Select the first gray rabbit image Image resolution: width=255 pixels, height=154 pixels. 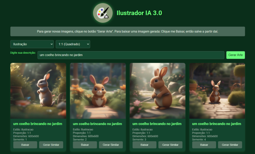coord(38,91)
